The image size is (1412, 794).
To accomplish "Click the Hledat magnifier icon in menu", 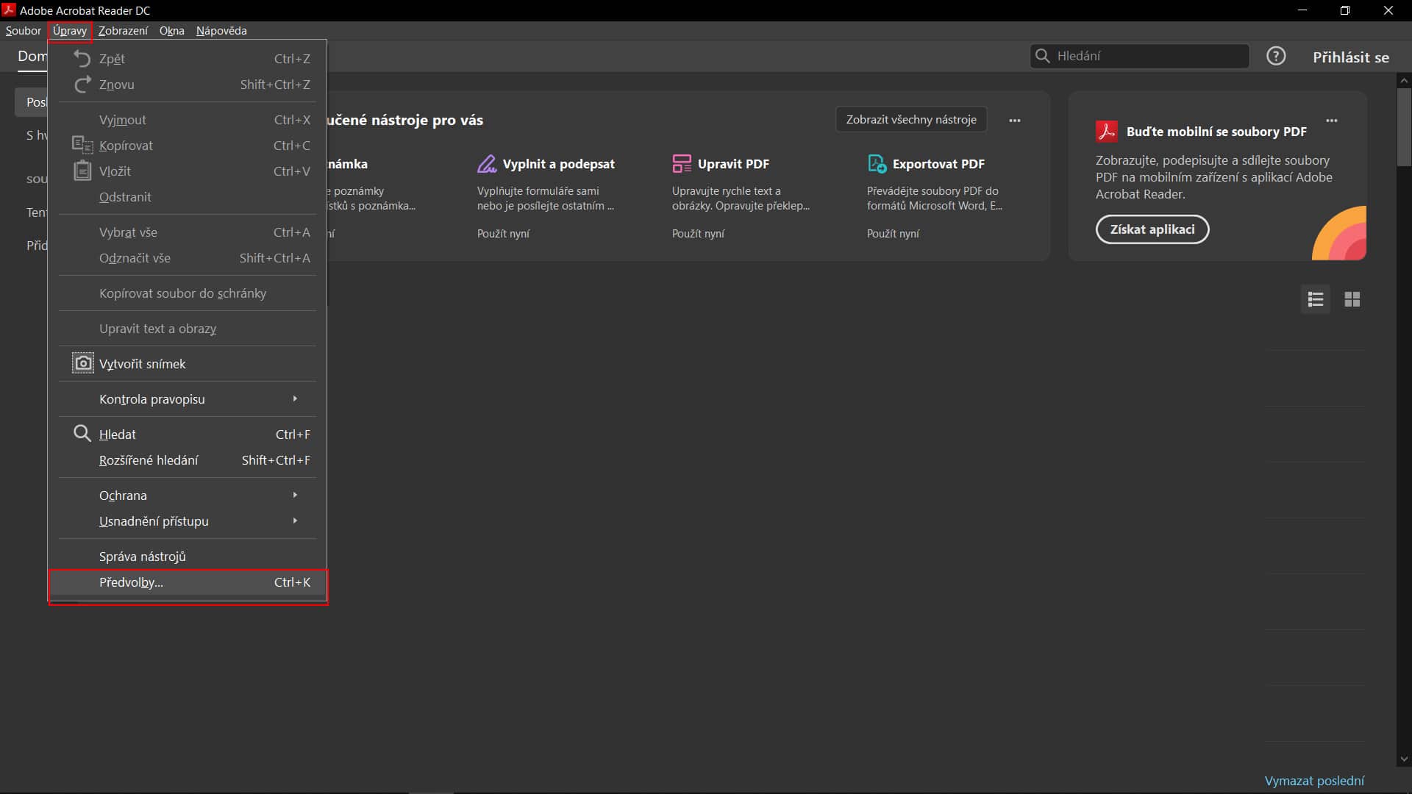I will point(82,434).
